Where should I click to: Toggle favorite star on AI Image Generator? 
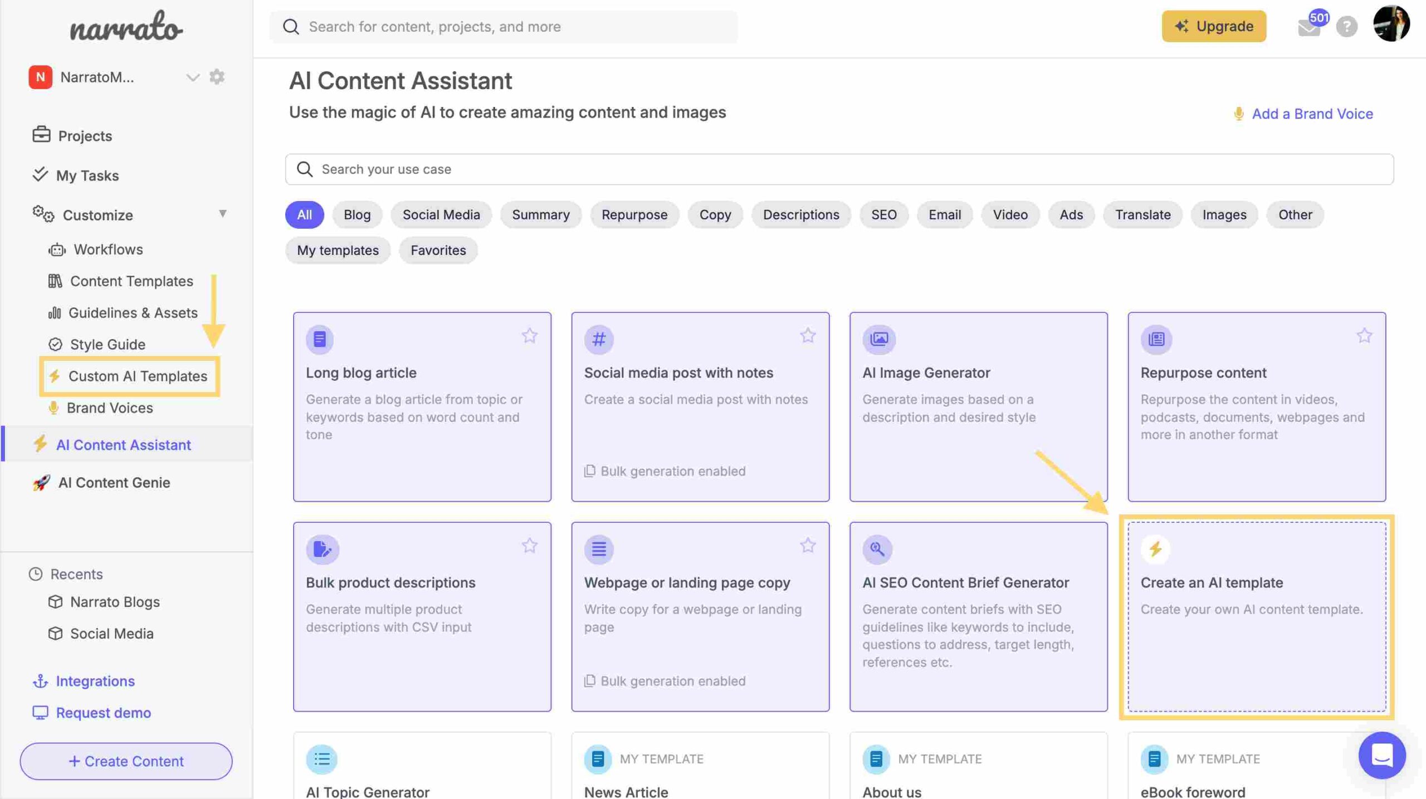(x=1085, y=337)
